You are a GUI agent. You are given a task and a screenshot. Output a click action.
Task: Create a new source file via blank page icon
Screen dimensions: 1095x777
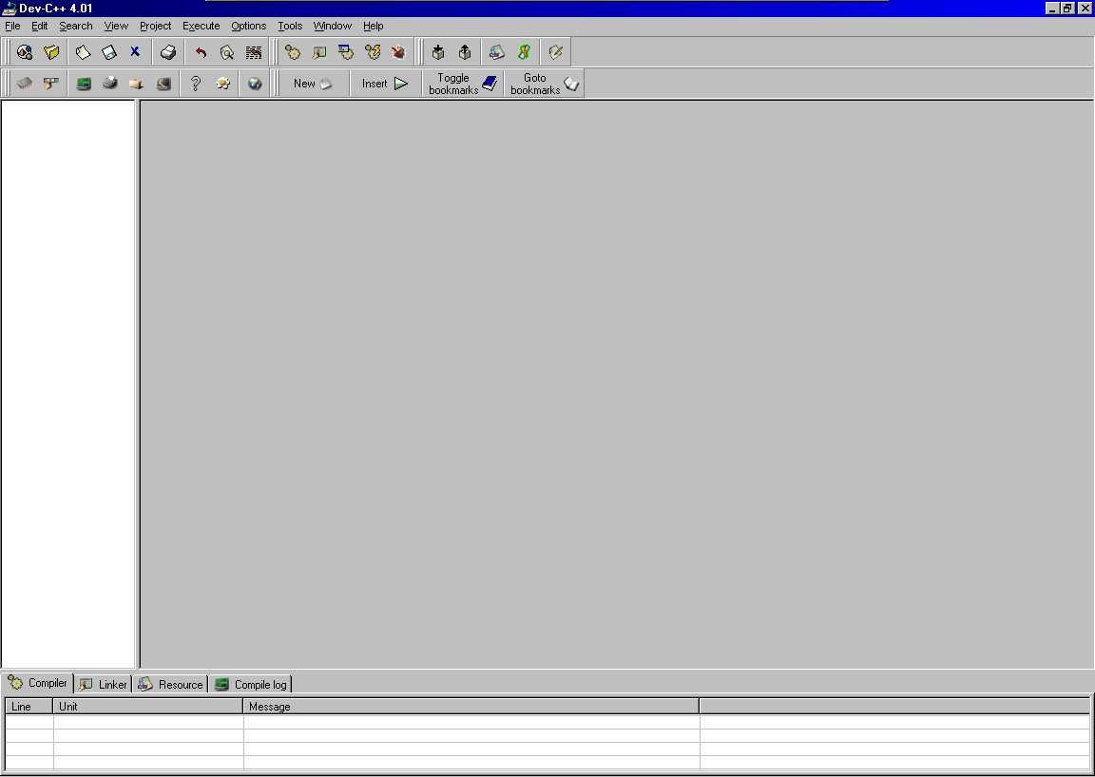pyautogui.click(x=83, y=52)
